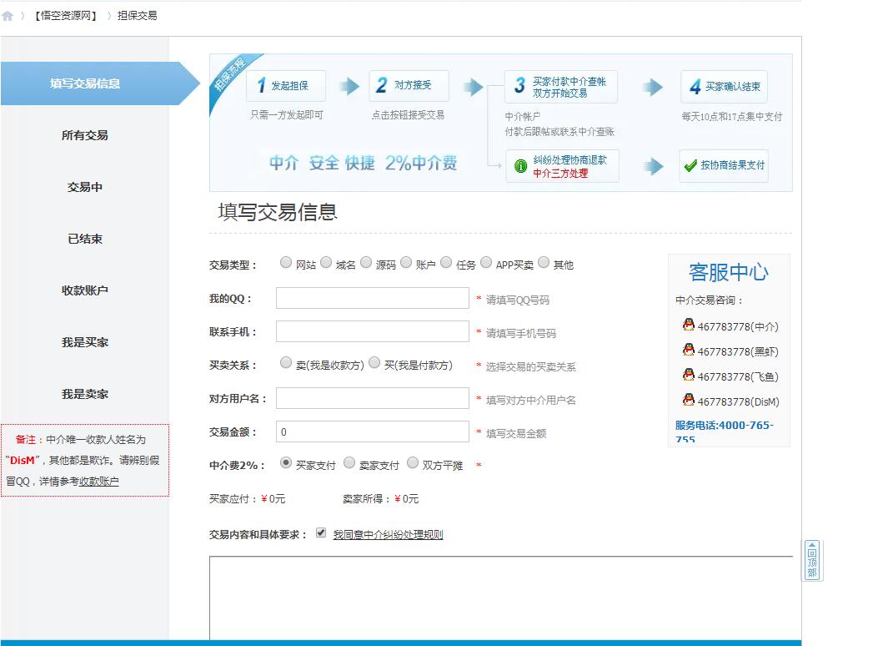The height and width of the screenshot is (646, 888).
Task: Click the home icon in breadcrumb
Action: pos(8,16)
